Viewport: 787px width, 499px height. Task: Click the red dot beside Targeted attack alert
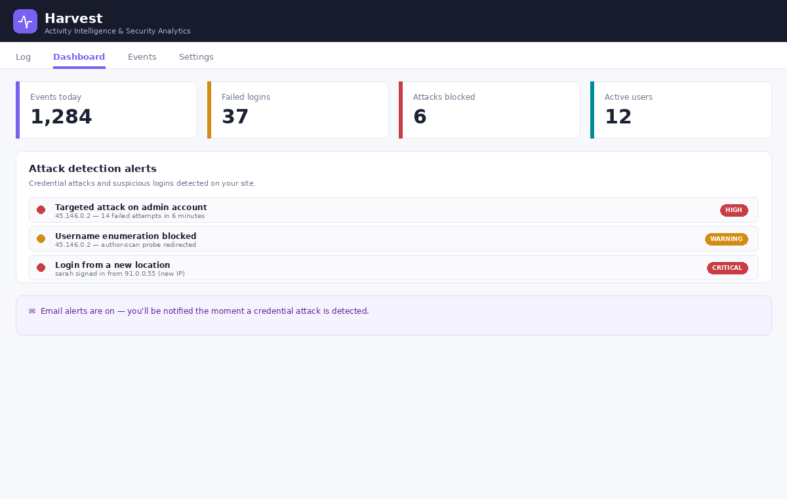coord(41,210)
